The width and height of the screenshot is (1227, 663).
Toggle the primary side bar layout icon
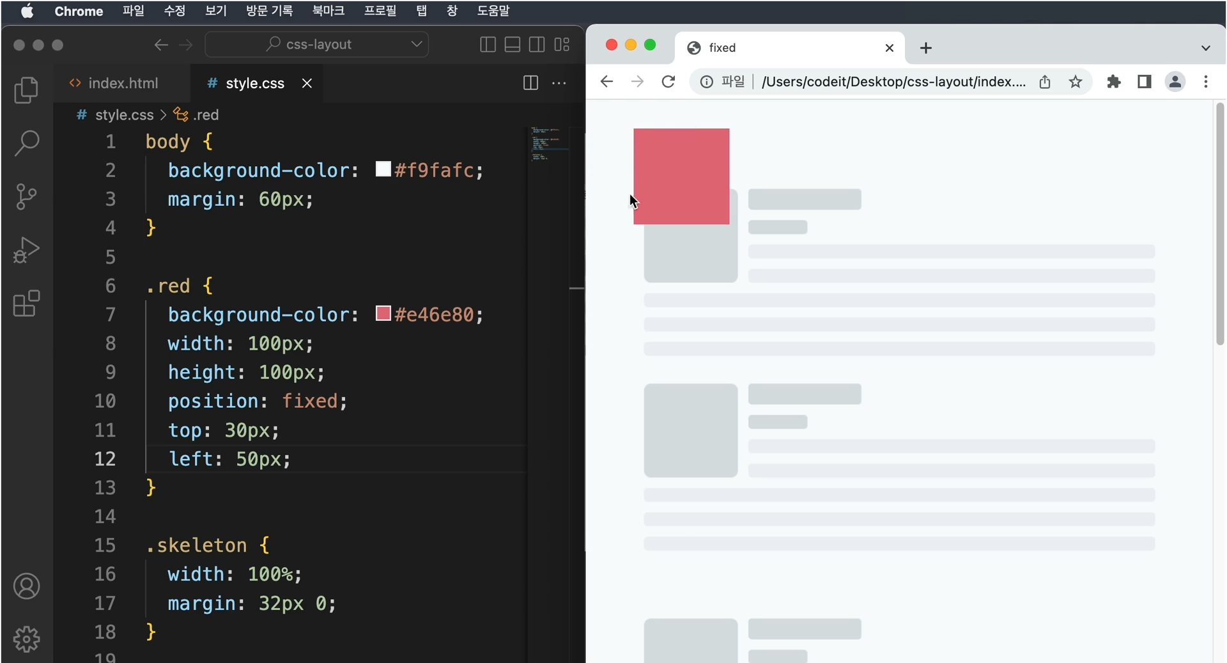coord(488,44)
